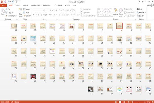Click the New Slide icon
The width and height of the screenshot is (154, 103).
coord(21,10)
